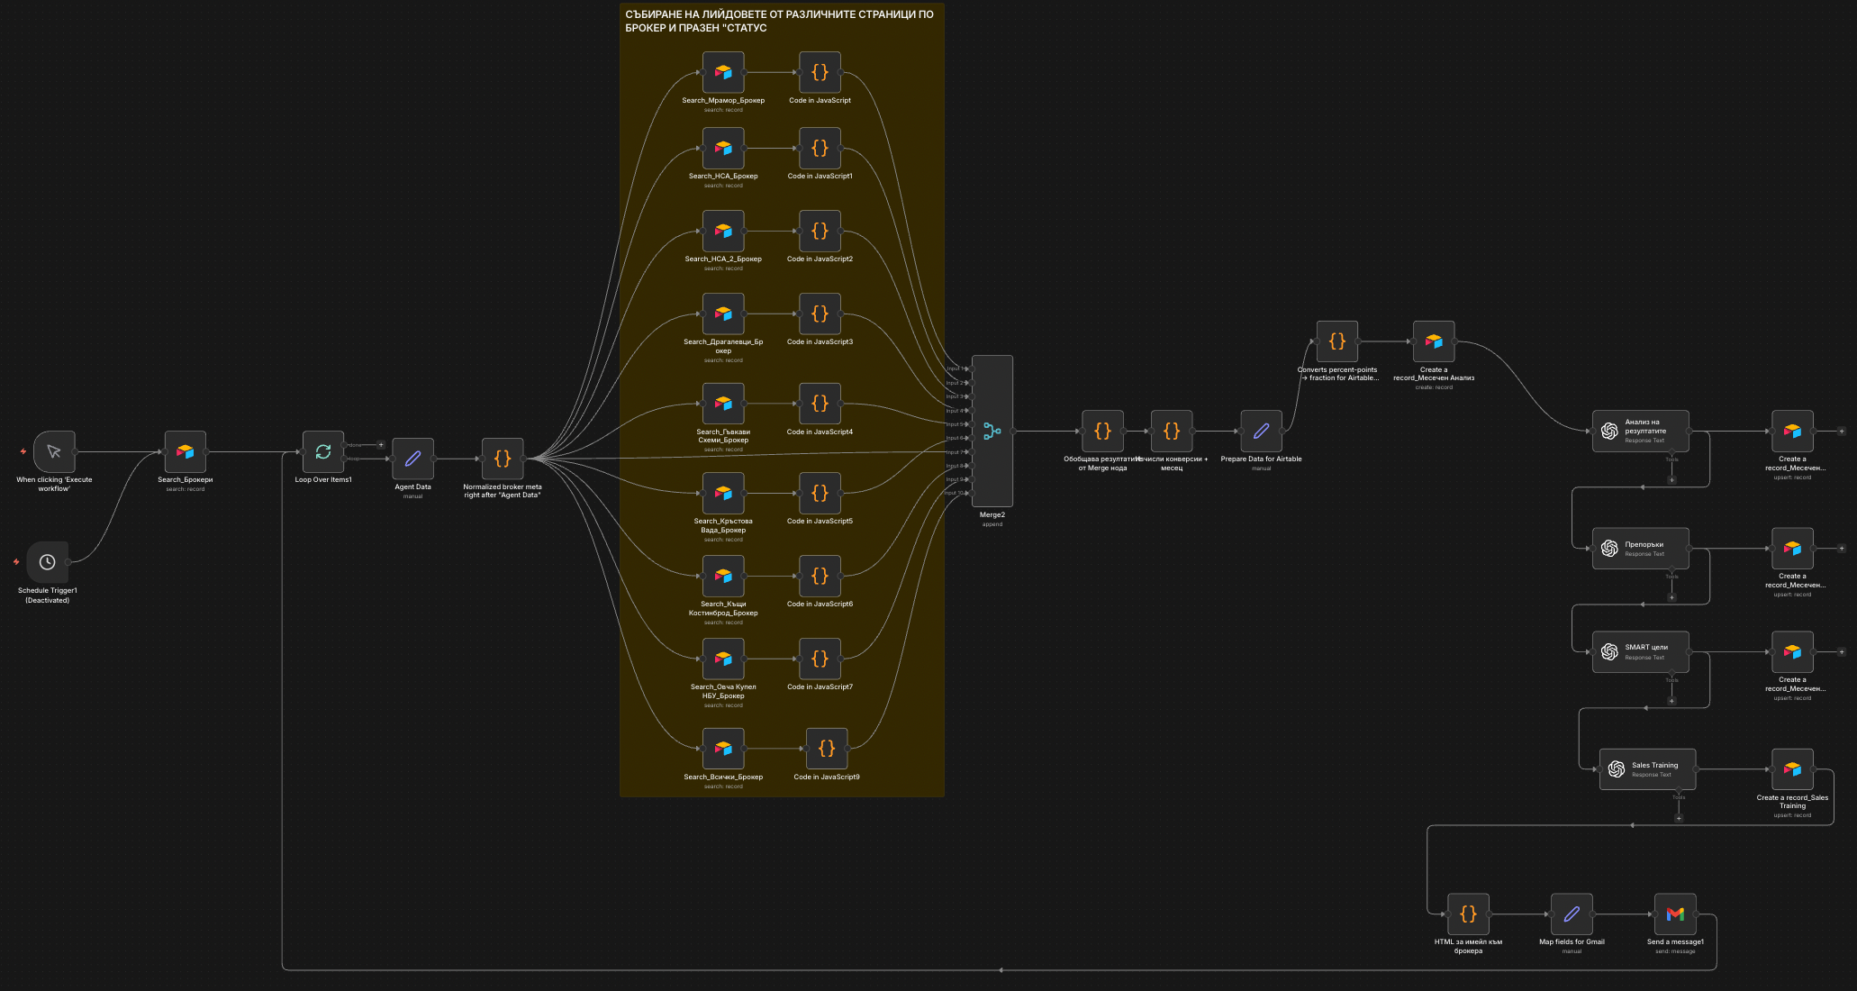
Task: Open the Loop Over Items1 node
Action: point(323,451)
